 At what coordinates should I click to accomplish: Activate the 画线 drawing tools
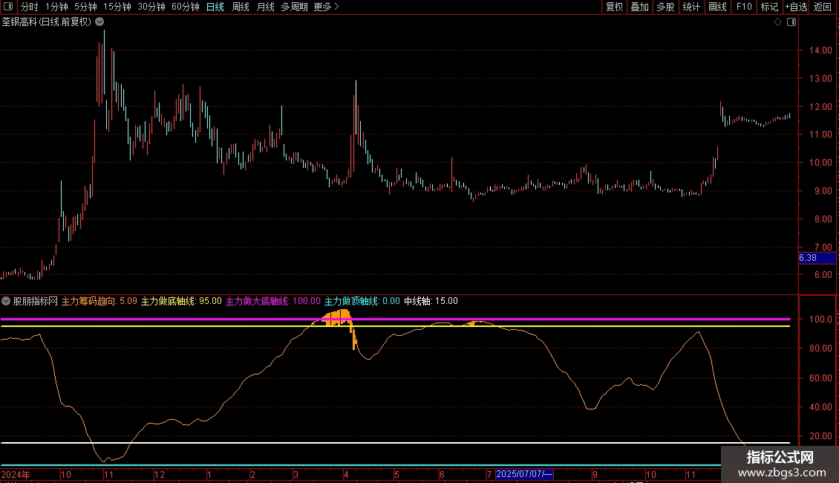[x=717, y=7]
